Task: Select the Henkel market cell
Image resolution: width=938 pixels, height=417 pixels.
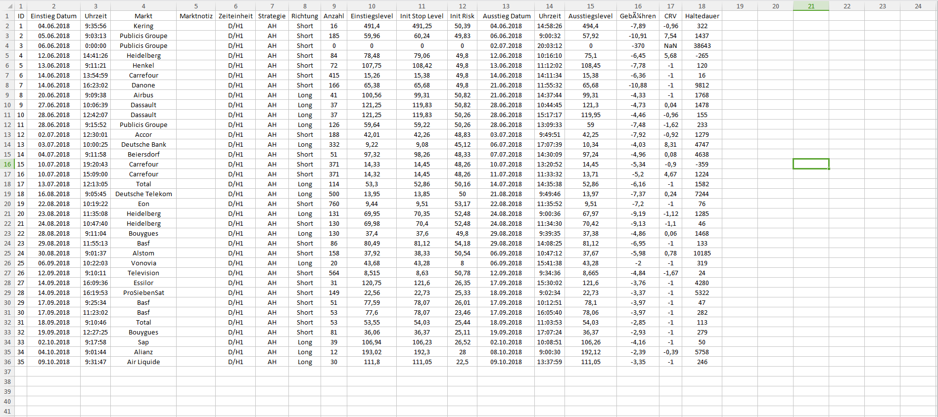Action: (143, 65)
